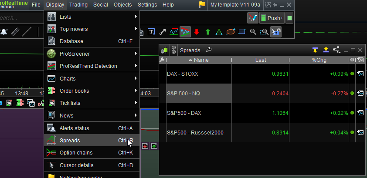
Task: Open the Trading menu
Action: [78, 5]
